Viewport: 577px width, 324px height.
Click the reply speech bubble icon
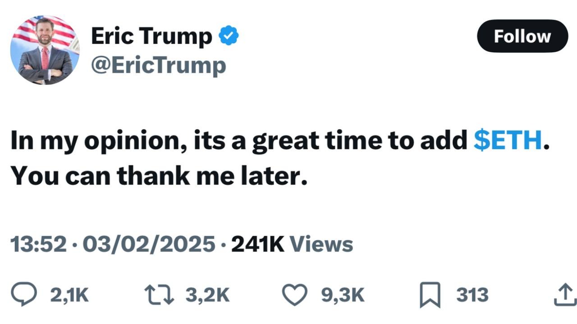(24, 295)
